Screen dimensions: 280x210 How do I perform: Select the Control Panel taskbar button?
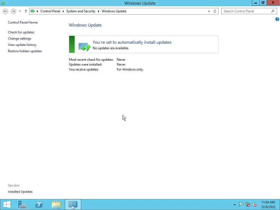pyautogui.click(x=73, y=205)
